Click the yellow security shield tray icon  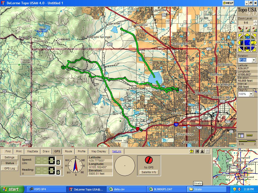(235, 189)
